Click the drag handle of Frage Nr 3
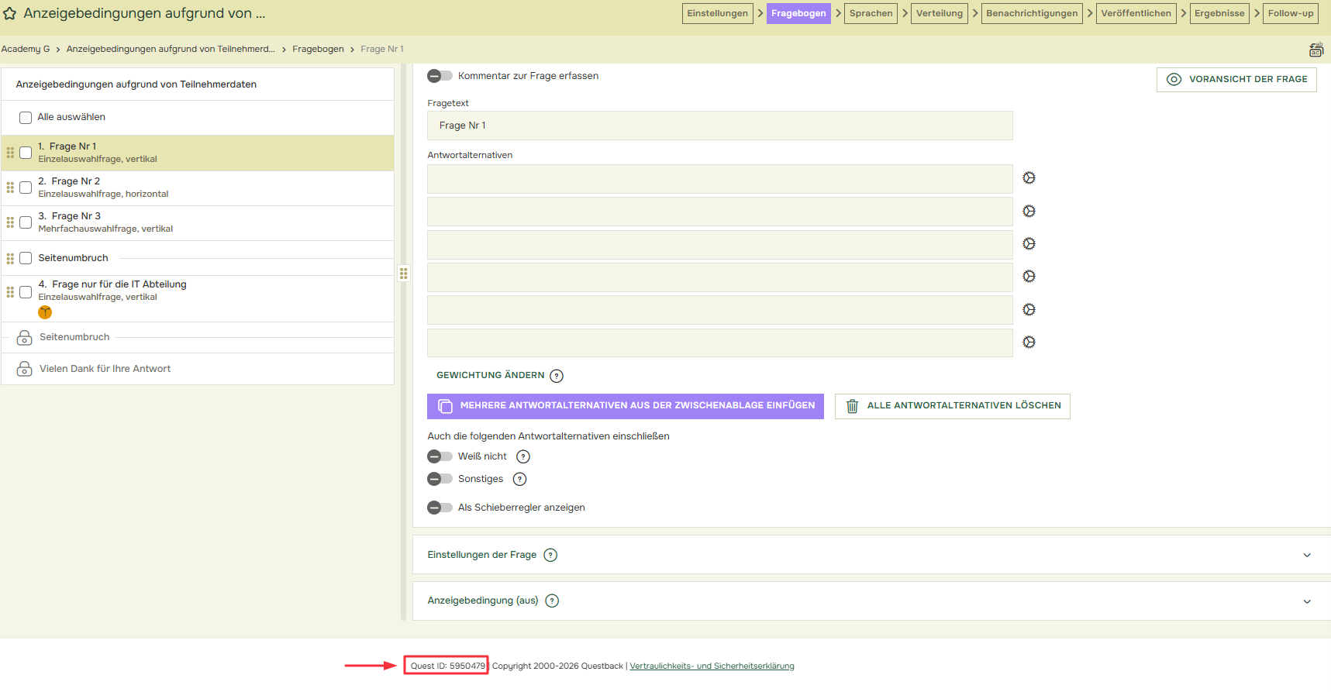The width and height of the screenshot is (1331, 692). click(10, 222)
